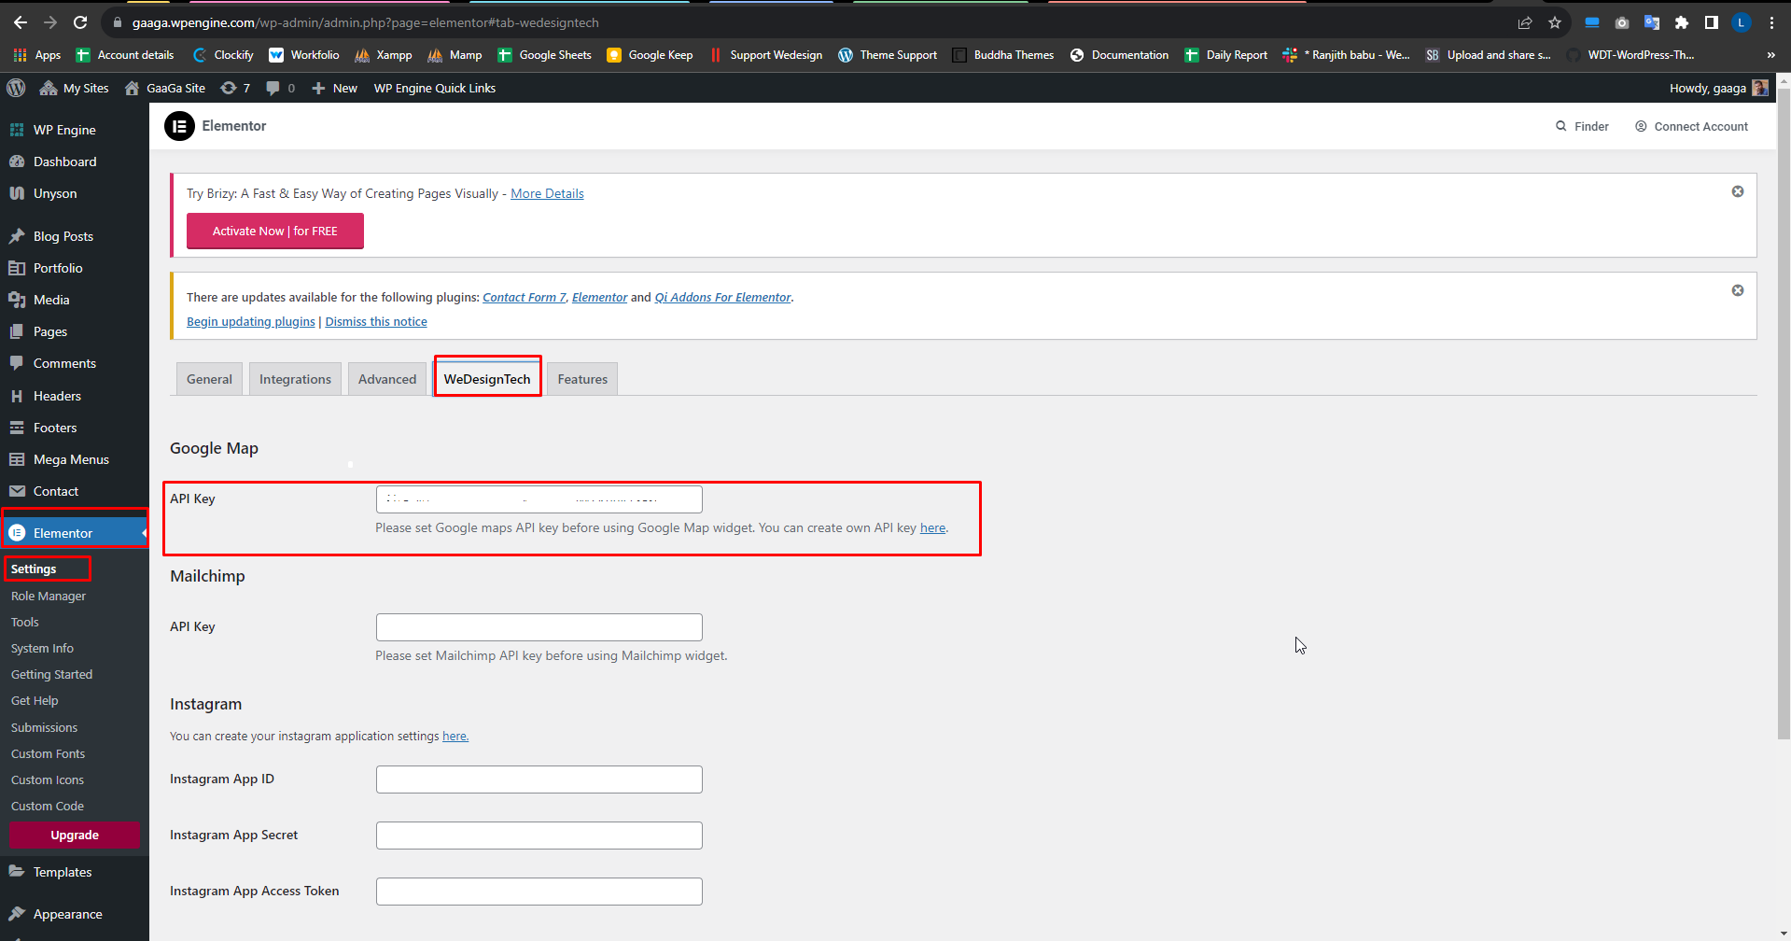
Task: Open WP Engine Quick Links
Action: [x=435, y=88]
